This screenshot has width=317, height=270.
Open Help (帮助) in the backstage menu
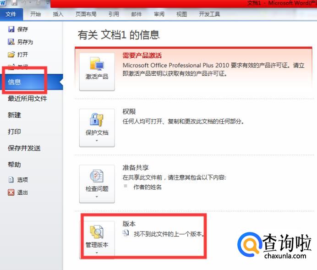(x=14, y=165)
